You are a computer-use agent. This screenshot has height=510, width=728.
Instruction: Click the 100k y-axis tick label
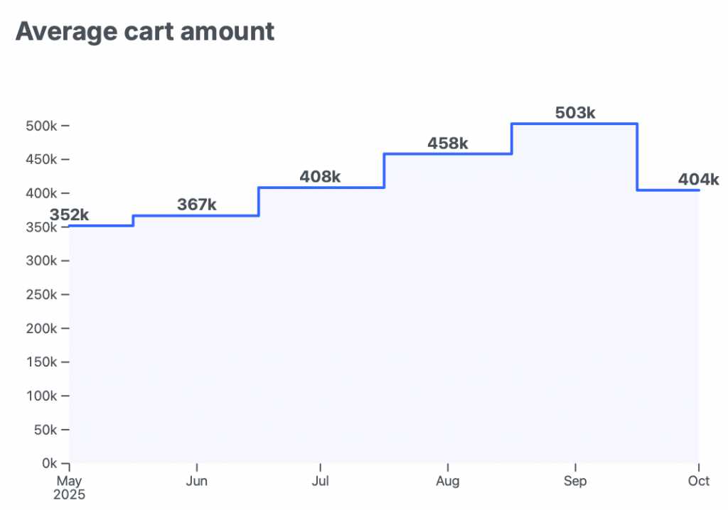43,396
